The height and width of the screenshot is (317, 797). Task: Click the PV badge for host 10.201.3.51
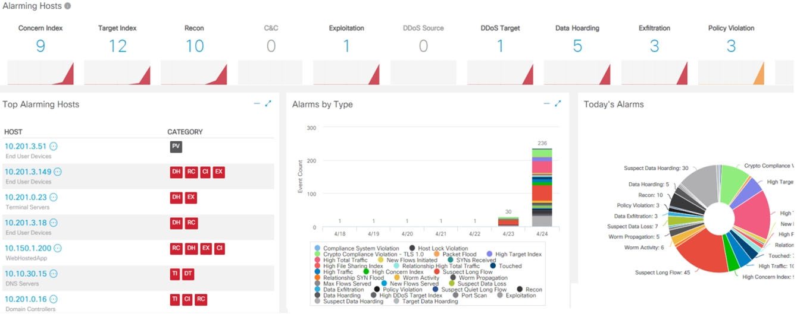click(x=176, y=147)
